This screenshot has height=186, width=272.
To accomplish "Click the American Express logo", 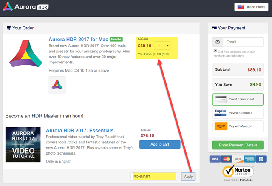I will (249, 159).
